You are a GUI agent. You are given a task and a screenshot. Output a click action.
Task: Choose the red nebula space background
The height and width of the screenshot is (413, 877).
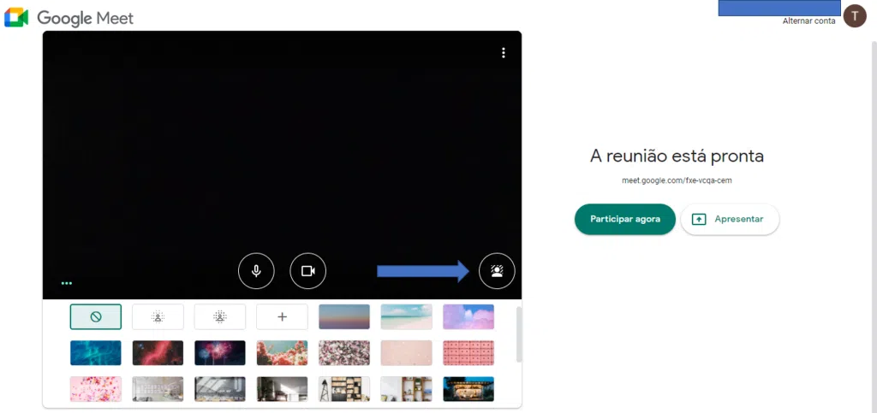(x=158, y=353)
